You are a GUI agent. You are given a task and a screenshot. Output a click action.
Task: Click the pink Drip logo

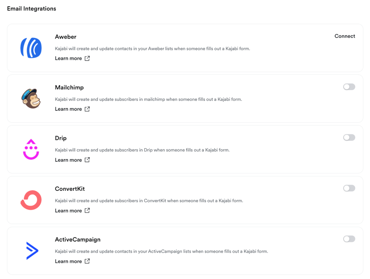[x=31, y=149]
